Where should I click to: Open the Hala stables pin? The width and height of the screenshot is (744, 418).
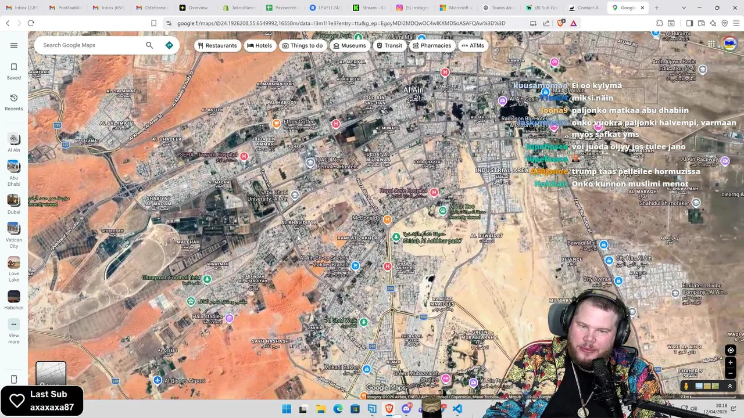tap(230, 318)
